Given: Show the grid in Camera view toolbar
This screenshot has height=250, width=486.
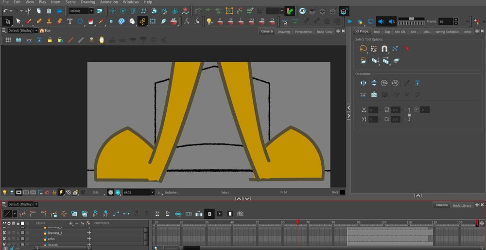Looking at the screenshot, I should point(8,40).
